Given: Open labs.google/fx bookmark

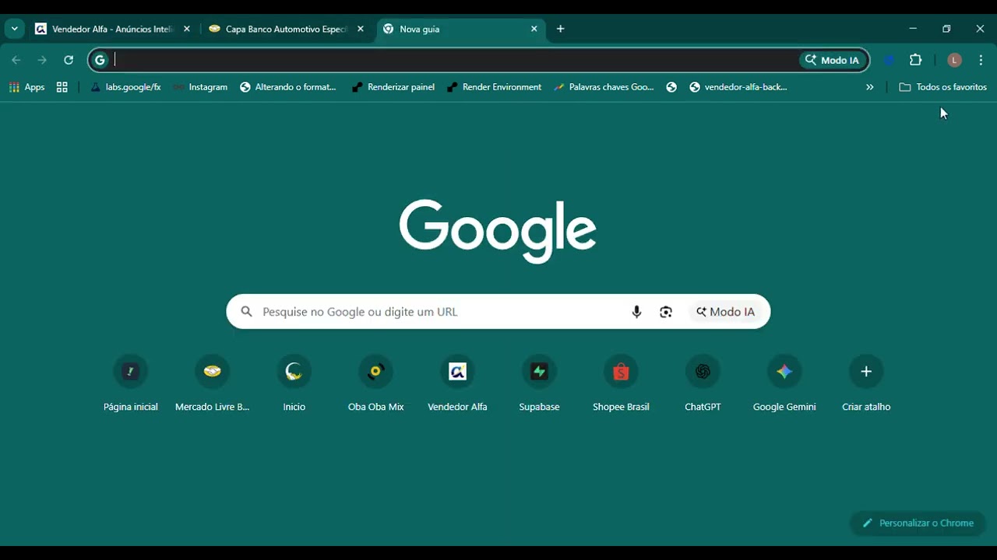Looking at the screenshot, I should [x=125, y=87].
